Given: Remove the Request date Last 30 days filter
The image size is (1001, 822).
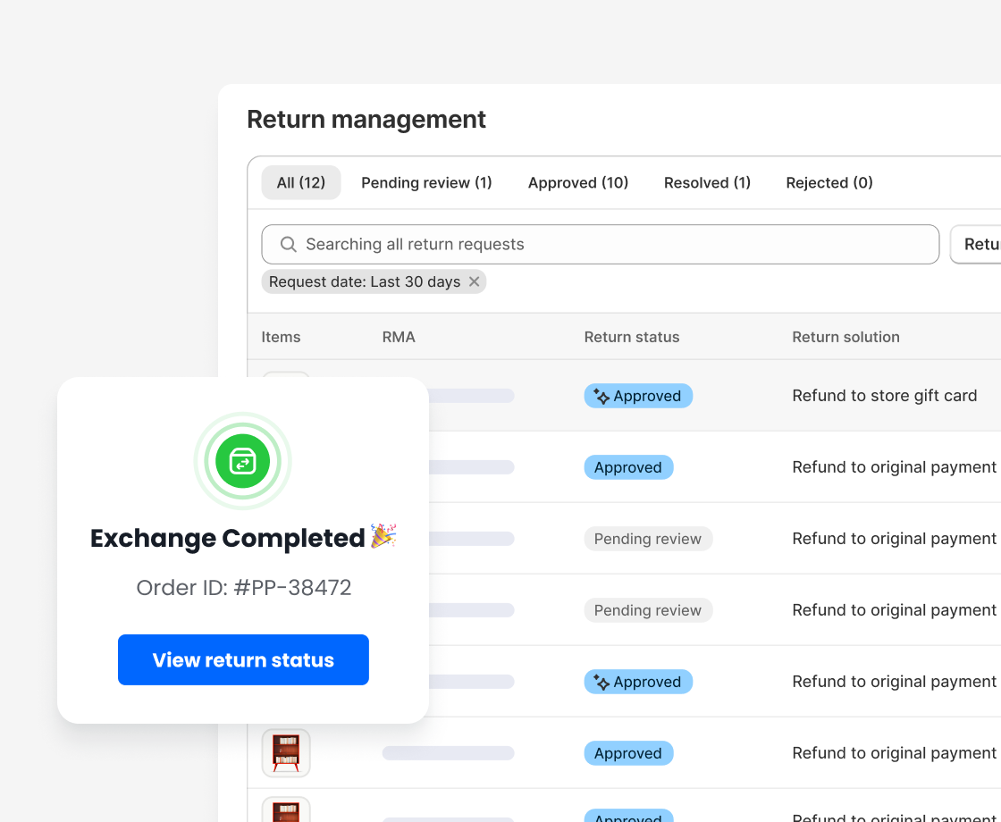Looking at the screenshot, I should coord(475,281).
